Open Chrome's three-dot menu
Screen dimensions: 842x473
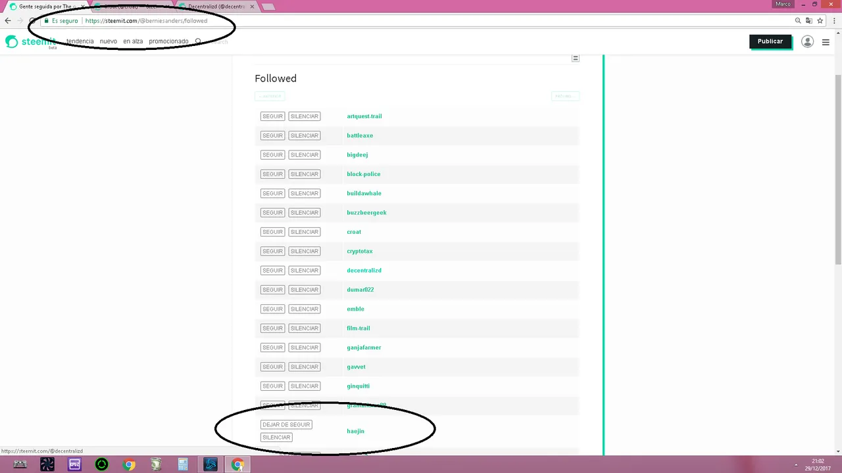[x=834, y=21]
